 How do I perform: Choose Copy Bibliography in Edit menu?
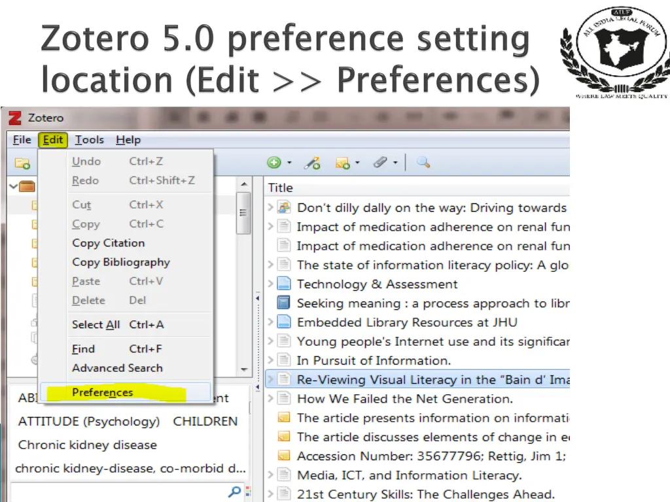pyautogui.click(x=126, y=262)
